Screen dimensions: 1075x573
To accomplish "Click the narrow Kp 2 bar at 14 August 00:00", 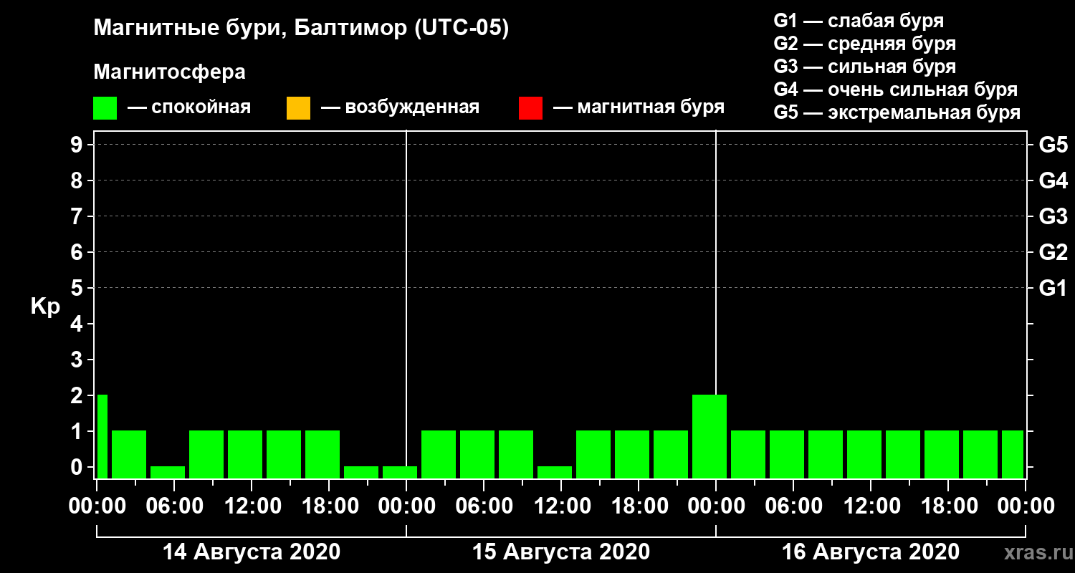I will [102, 436].
